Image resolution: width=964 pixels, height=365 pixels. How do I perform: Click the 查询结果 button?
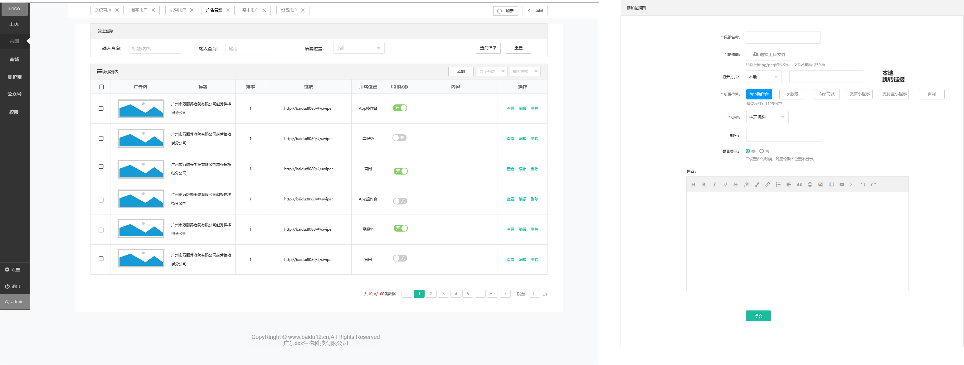(488, 48)
